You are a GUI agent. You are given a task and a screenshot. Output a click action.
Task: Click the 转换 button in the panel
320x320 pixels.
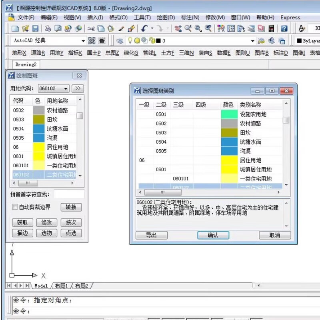point(71,207)
